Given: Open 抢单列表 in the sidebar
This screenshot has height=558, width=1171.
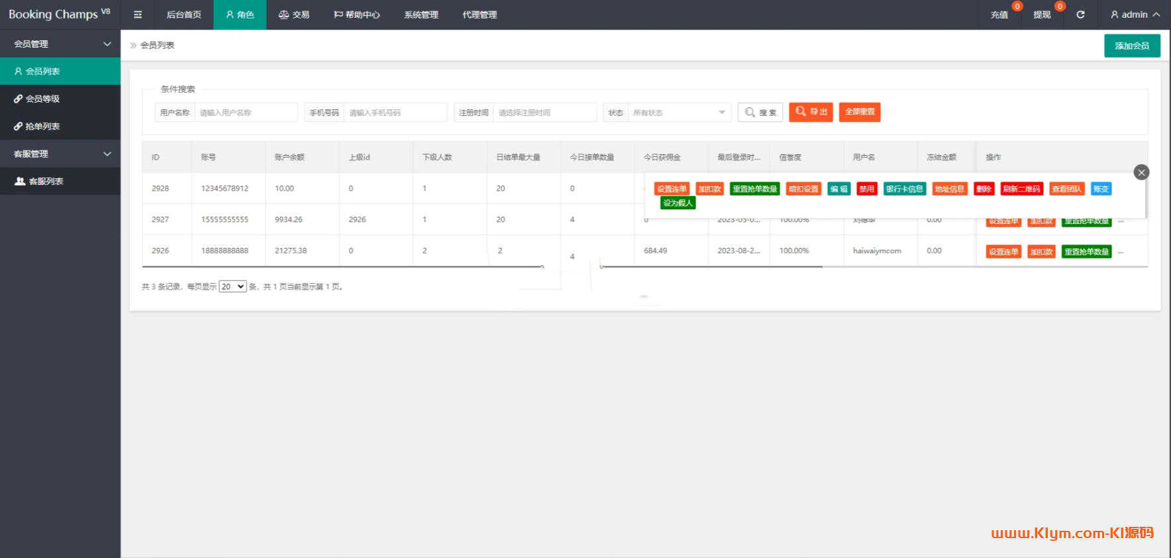Looking at the screenshot, I should click(42, 126).
